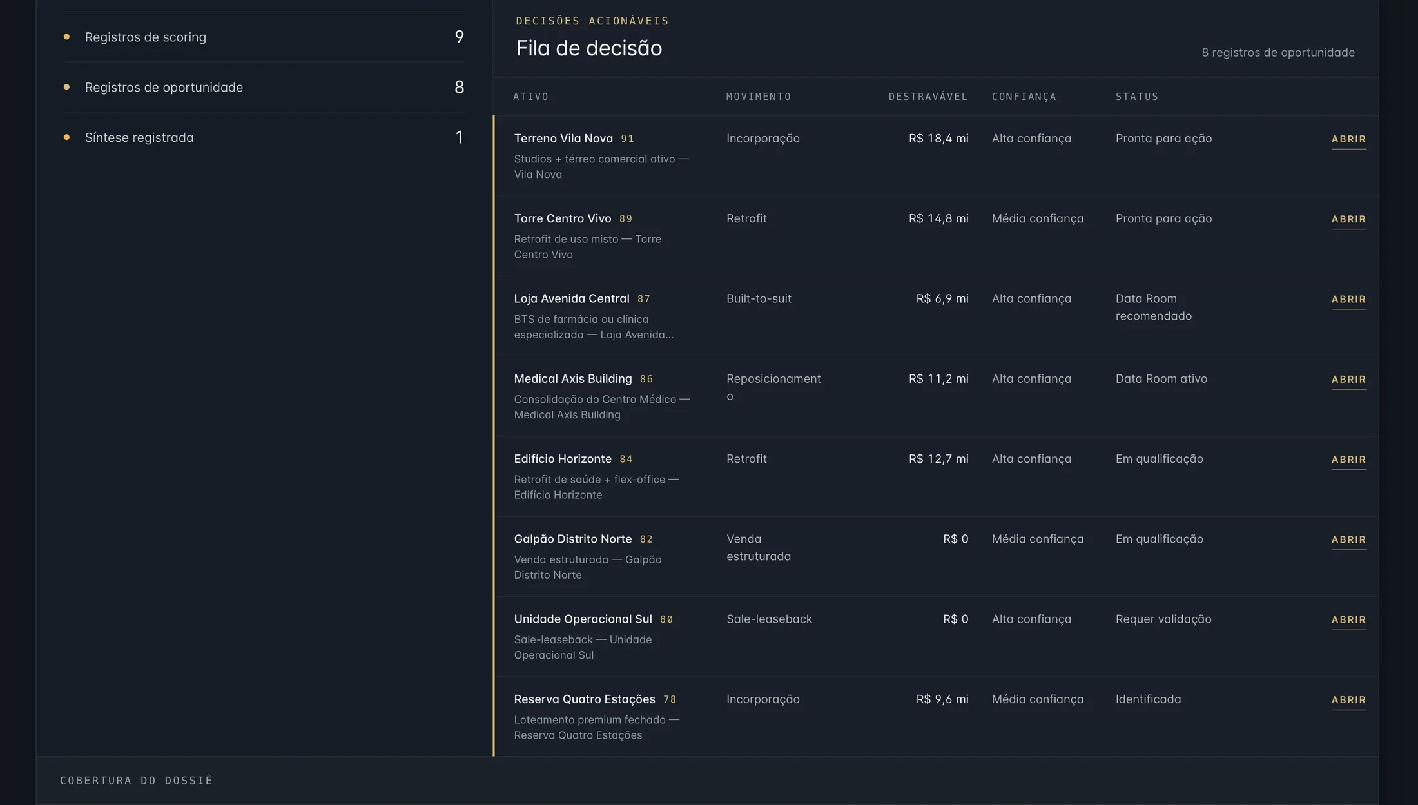Open Unidade Operacional Sul via ABRIR
Image resolution: width=1418 pixels, height=805 pixels.
[x=1348, y=620]
